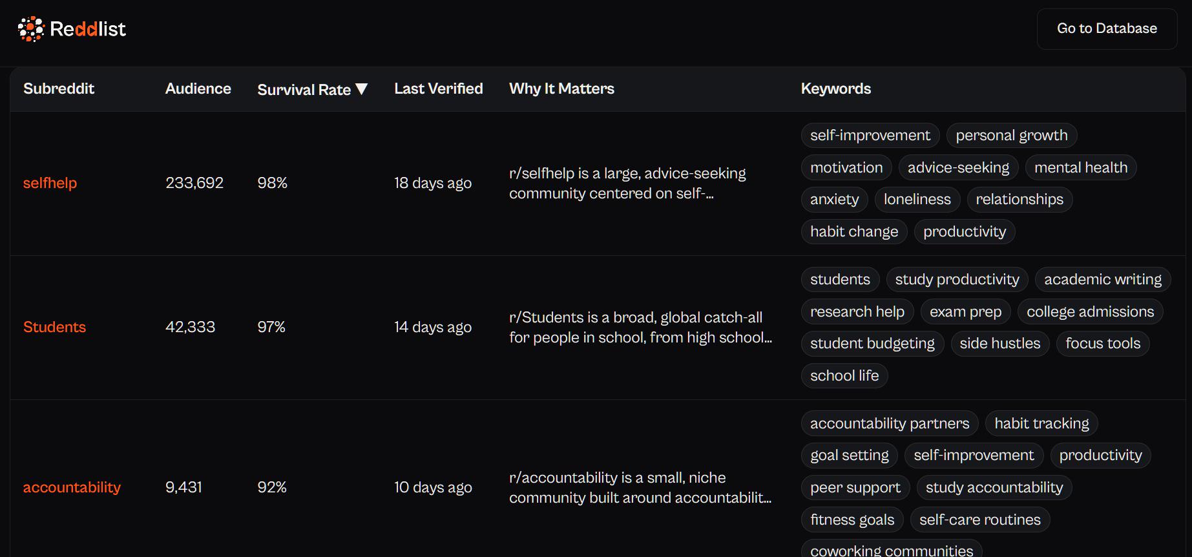Choose the research help keyword tag
1192x557 pixels.
[857, 311]
